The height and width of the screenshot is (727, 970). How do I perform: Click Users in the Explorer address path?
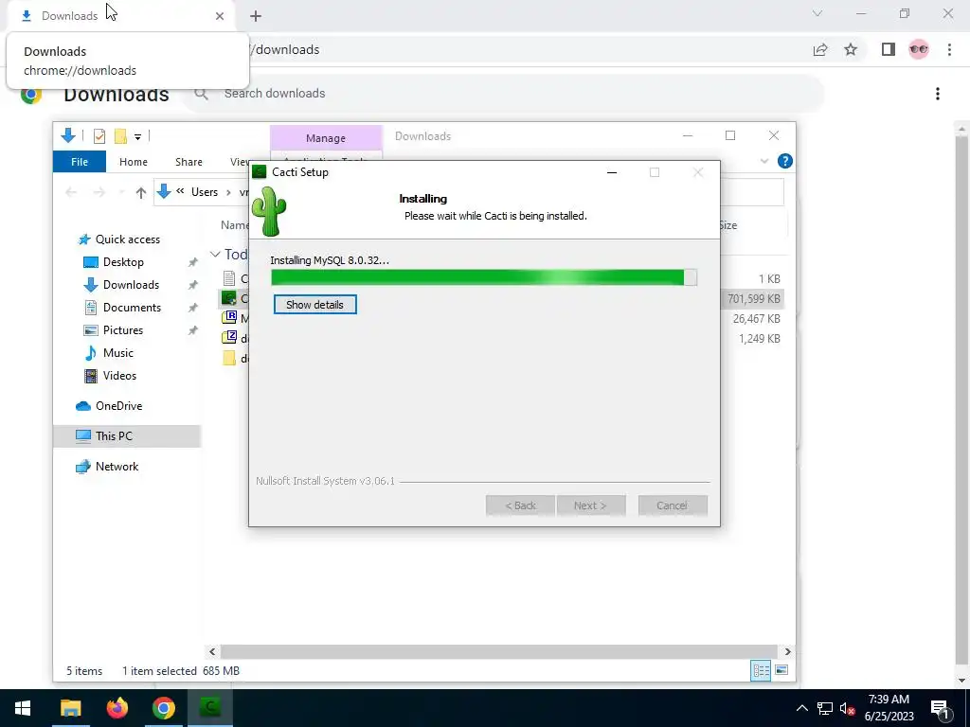pos(205,192)
